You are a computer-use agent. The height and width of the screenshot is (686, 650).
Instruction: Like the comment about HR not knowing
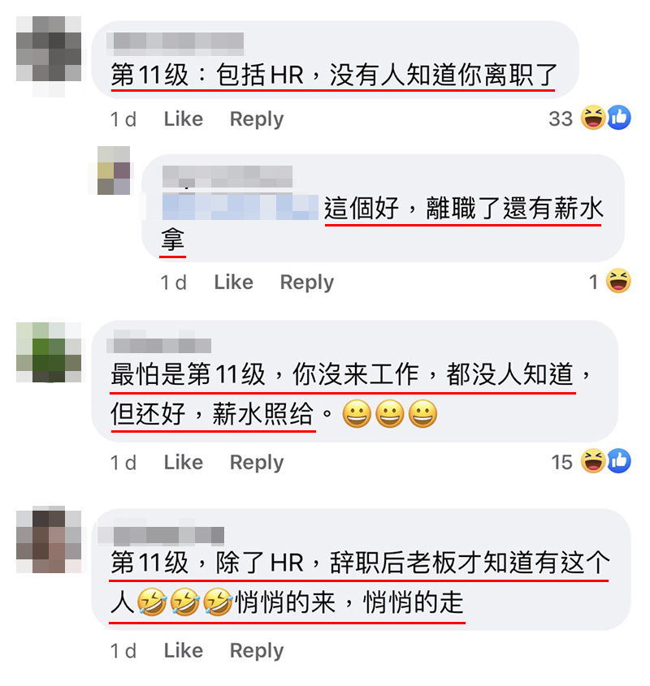pyautogui.click(x=183, y=119)
